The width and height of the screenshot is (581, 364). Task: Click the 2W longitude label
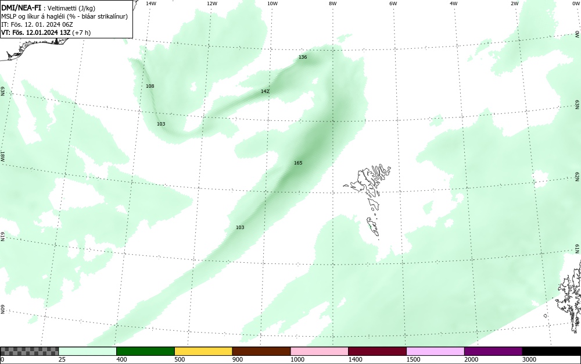coord(514,3)
